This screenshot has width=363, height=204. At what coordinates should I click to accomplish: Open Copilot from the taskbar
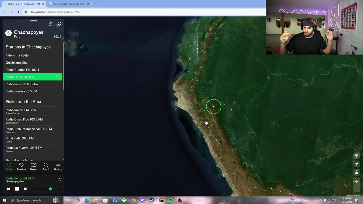78,200
